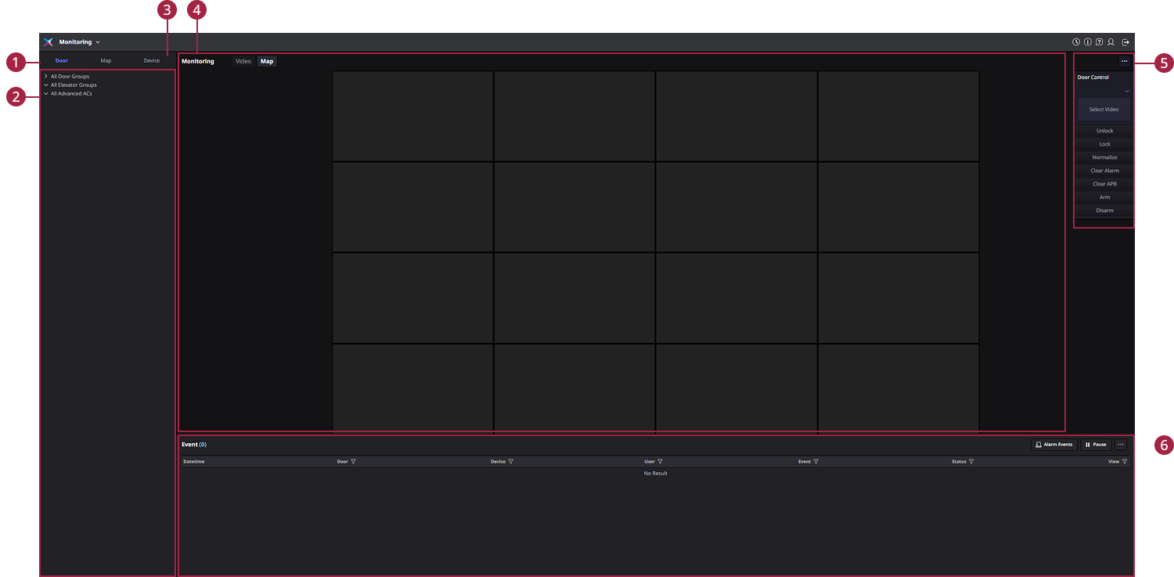Image resolution: width=1174 pixels, height=577 pixels.
Task: Switch to the Map tab in sidebar
Action: point(106,60)
